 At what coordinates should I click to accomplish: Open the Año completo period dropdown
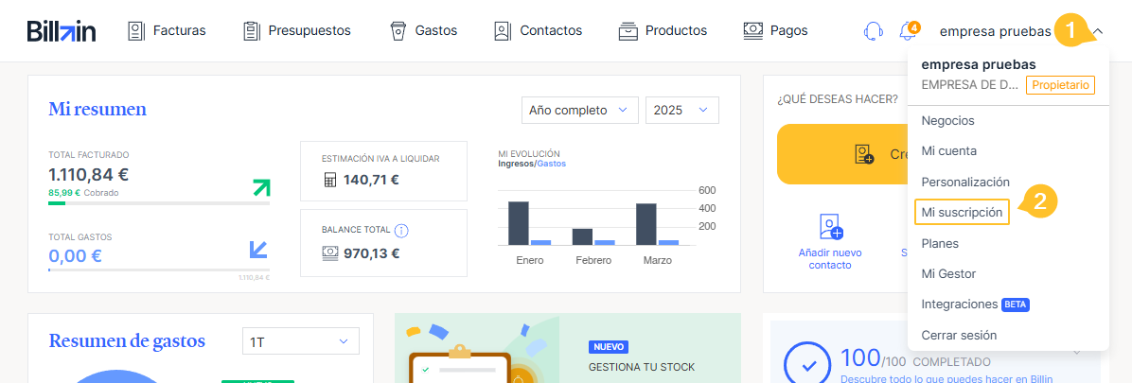579,111
